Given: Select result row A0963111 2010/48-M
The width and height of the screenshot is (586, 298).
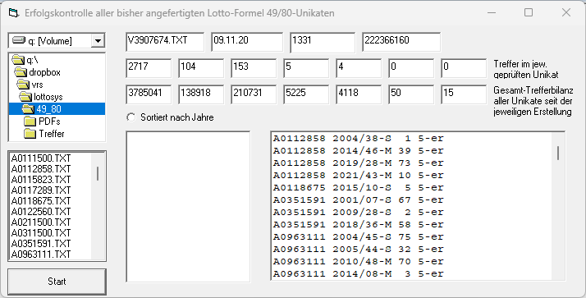Looking at the screenshot, I should (x=412, y=262).
